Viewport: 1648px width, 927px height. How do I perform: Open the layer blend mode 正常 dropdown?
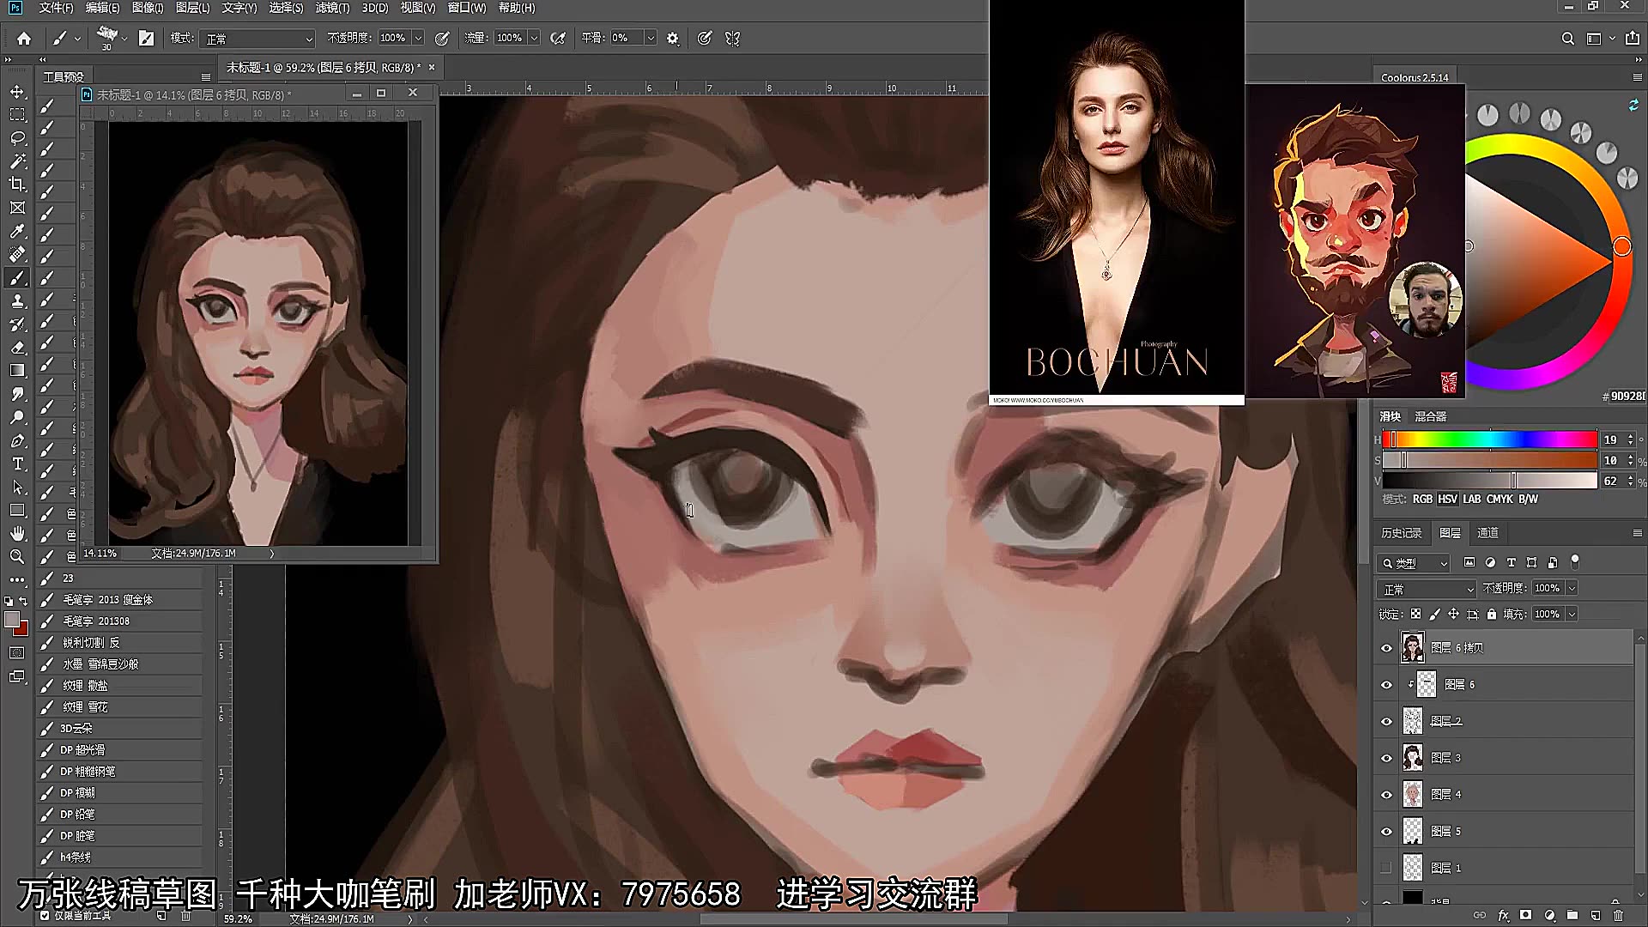1426,589
